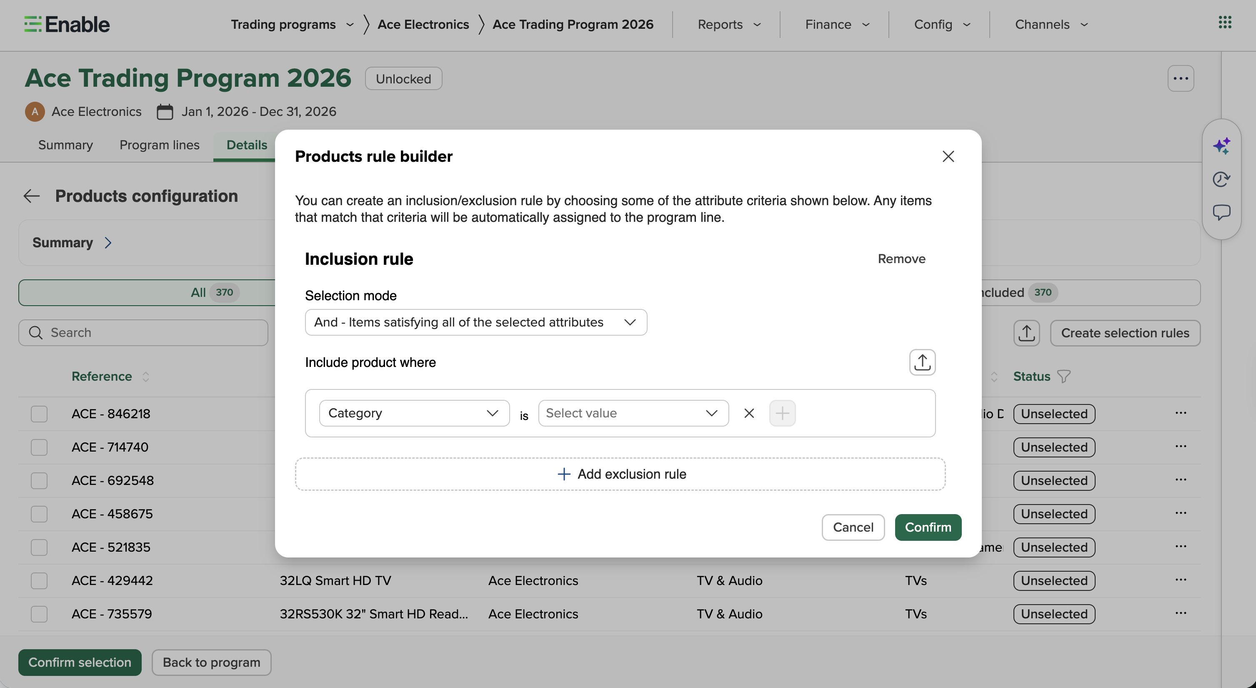The width and height of the screenshot is (1256, 688).
Task: Click the upload icon beside Create selection rules
Action: (x=1026, y=333)
